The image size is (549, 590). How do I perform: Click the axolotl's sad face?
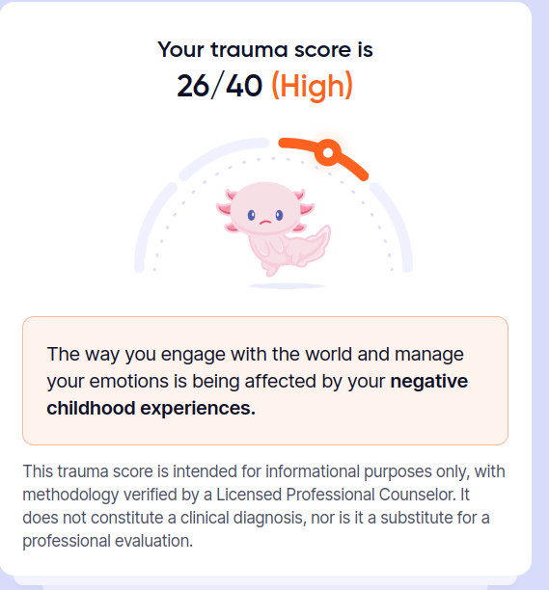click(x=265, y=218)
